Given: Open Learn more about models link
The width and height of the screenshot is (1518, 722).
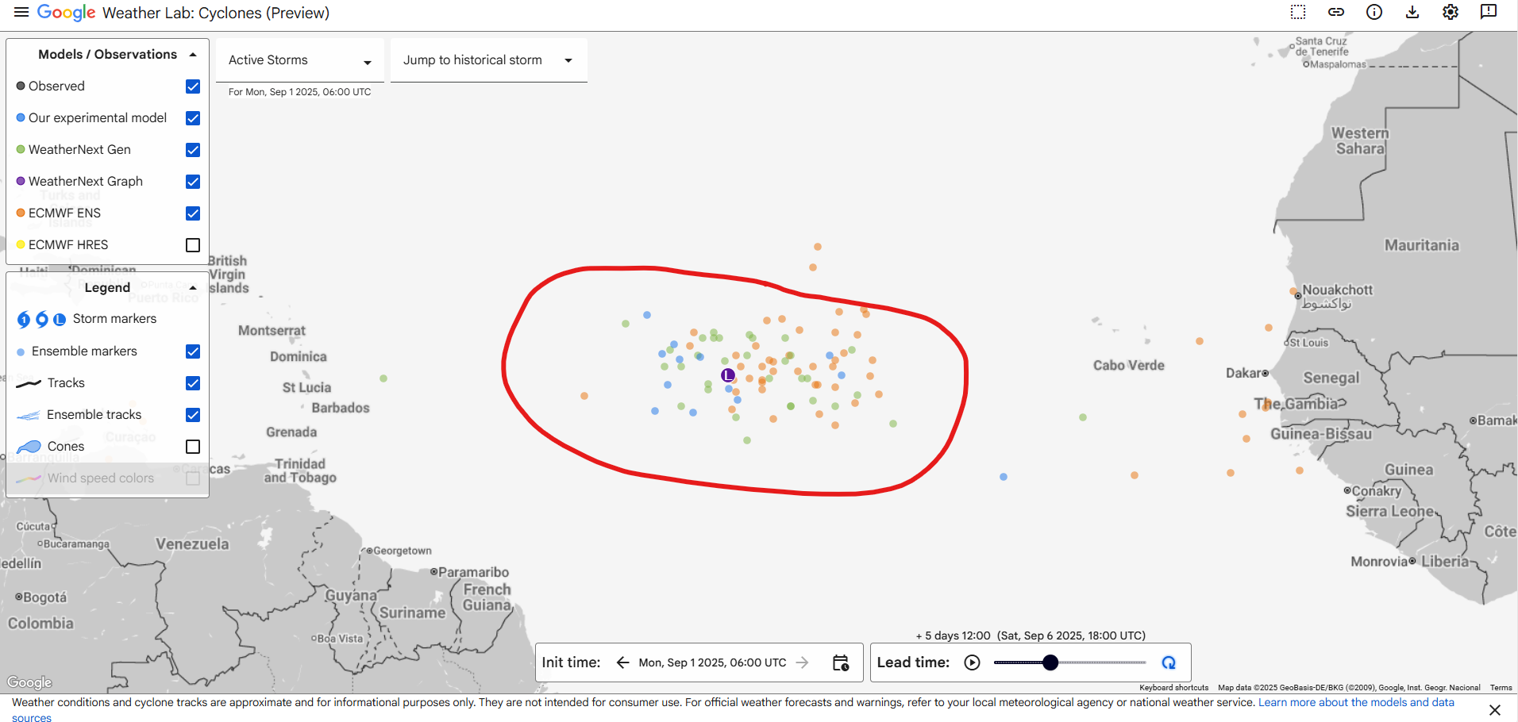Looking at the screenshot, I should [1356, 703].
